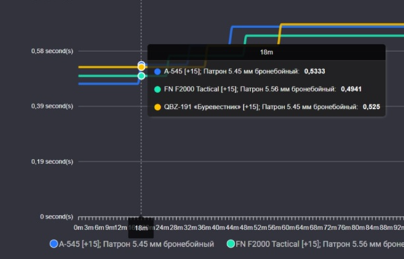
Task: Click the 0,19 second(s) y-axis label
Action: pyautogui.click(x=52, y=162)
